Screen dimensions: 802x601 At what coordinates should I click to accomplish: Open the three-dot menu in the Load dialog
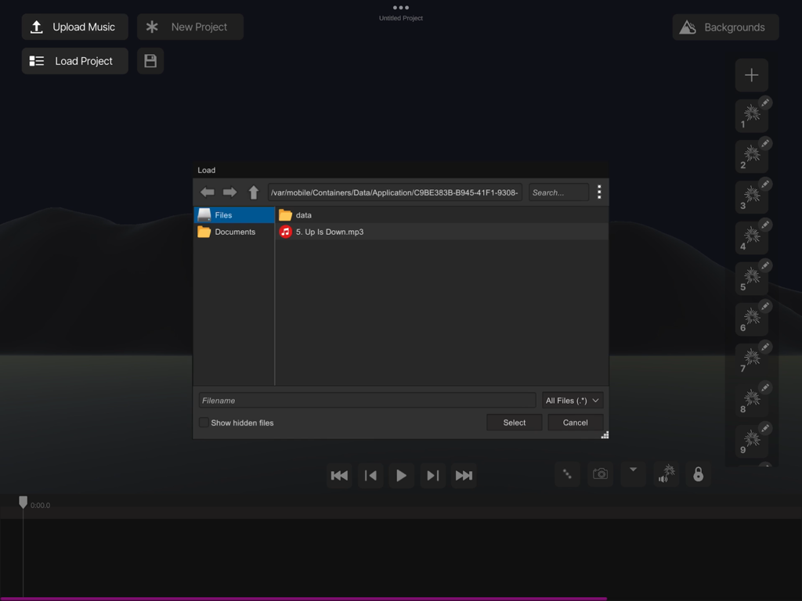click(x=599, y=192)
